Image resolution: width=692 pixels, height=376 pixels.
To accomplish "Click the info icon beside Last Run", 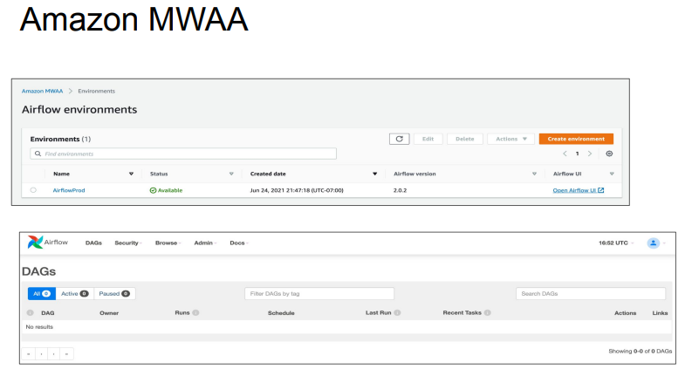I will point(397,312).
